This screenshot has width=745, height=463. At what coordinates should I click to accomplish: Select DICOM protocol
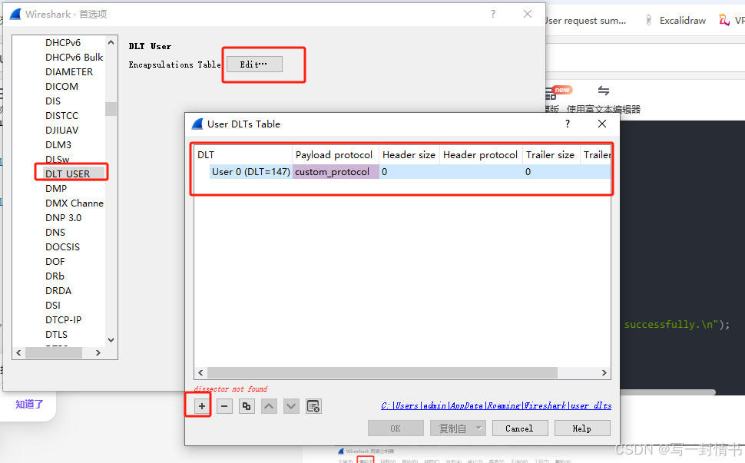coord(61,87)
